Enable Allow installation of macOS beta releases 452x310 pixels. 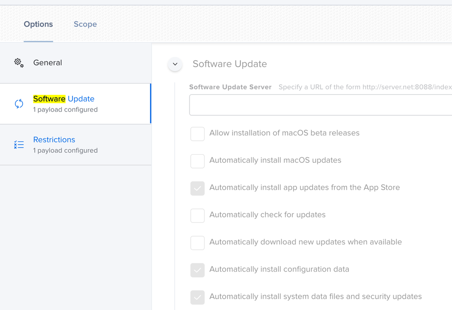[197, 134]
